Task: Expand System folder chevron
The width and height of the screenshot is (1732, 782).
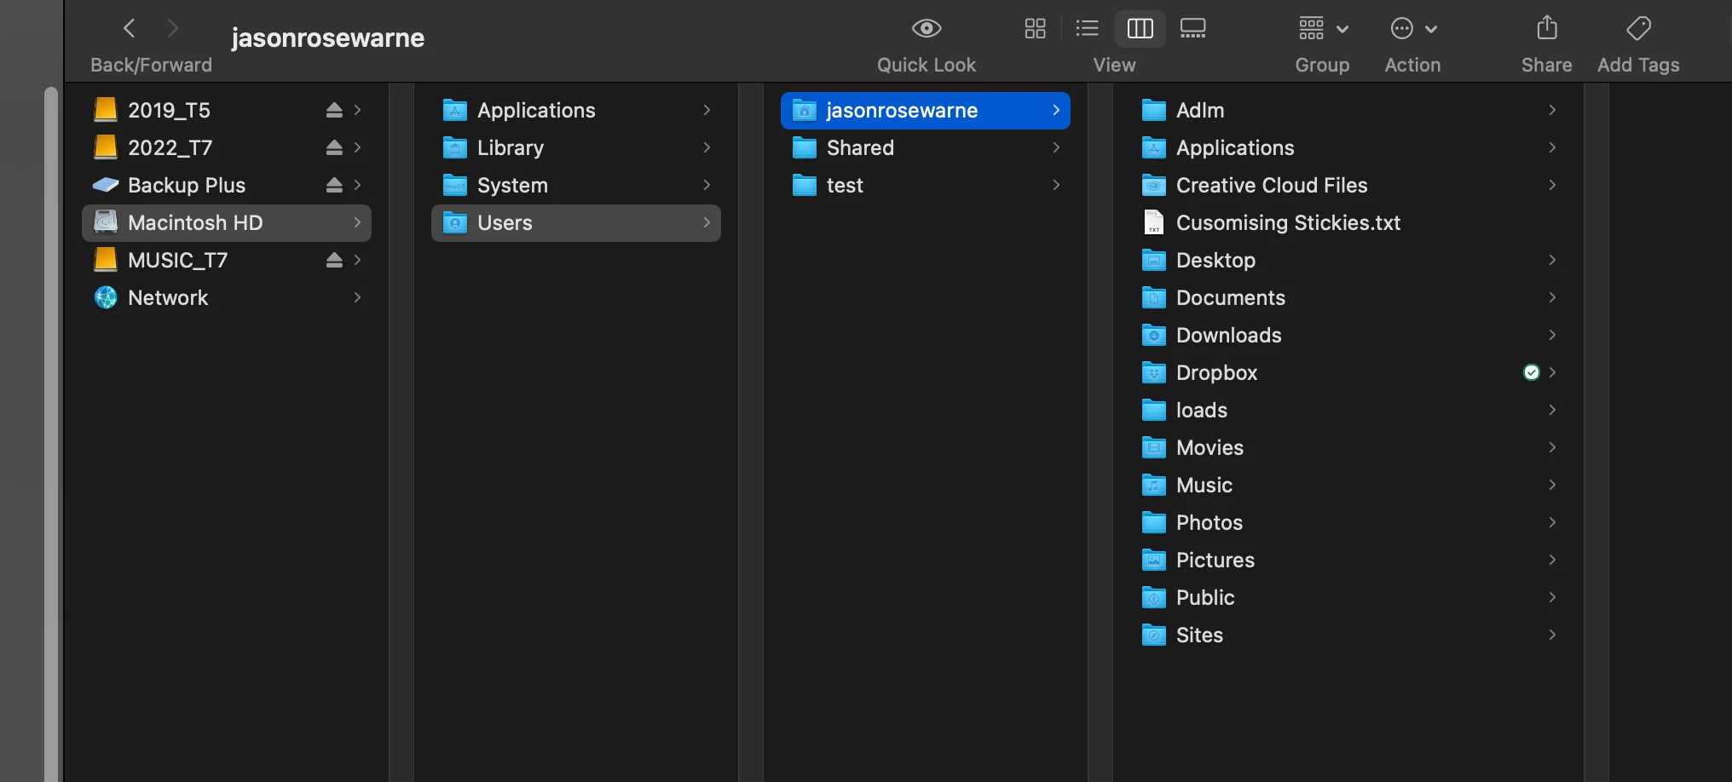Action: coord(707,185)
